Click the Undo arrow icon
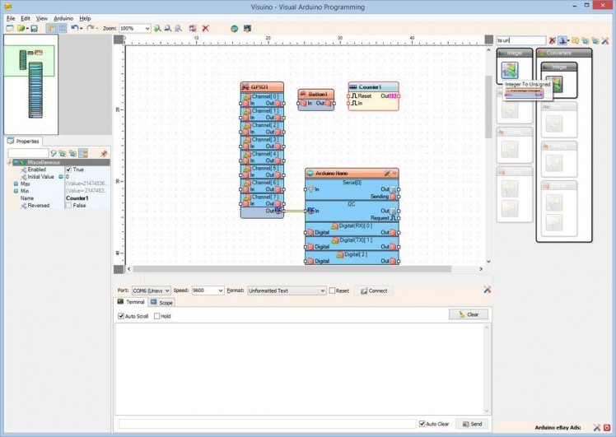 point(74,28)
